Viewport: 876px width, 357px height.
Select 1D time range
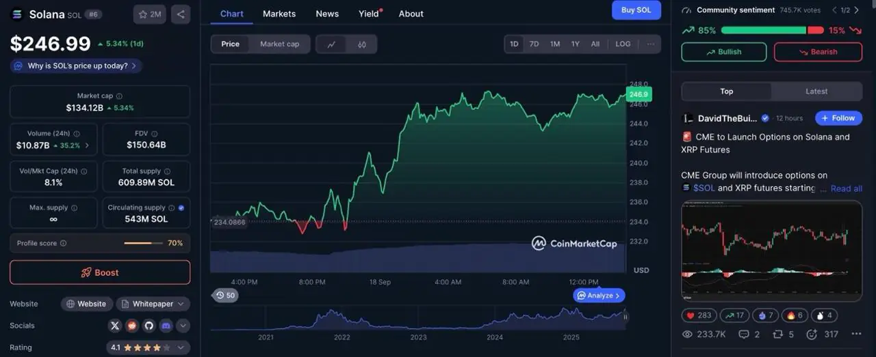514,44
